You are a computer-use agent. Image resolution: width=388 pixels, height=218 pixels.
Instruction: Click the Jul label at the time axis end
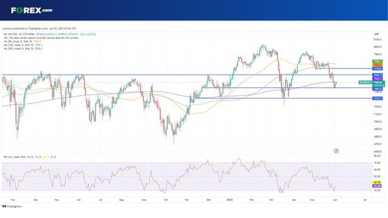point(365,200)
